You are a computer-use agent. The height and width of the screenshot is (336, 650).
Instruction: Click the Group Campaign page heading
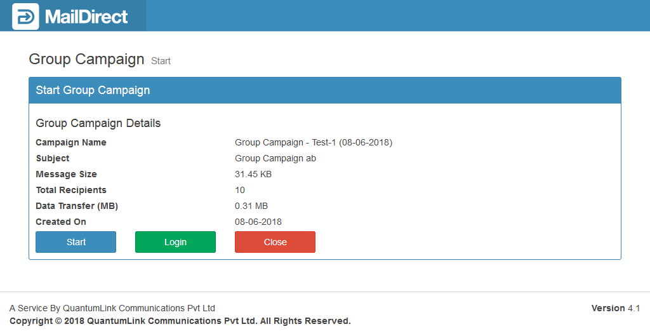86,59
